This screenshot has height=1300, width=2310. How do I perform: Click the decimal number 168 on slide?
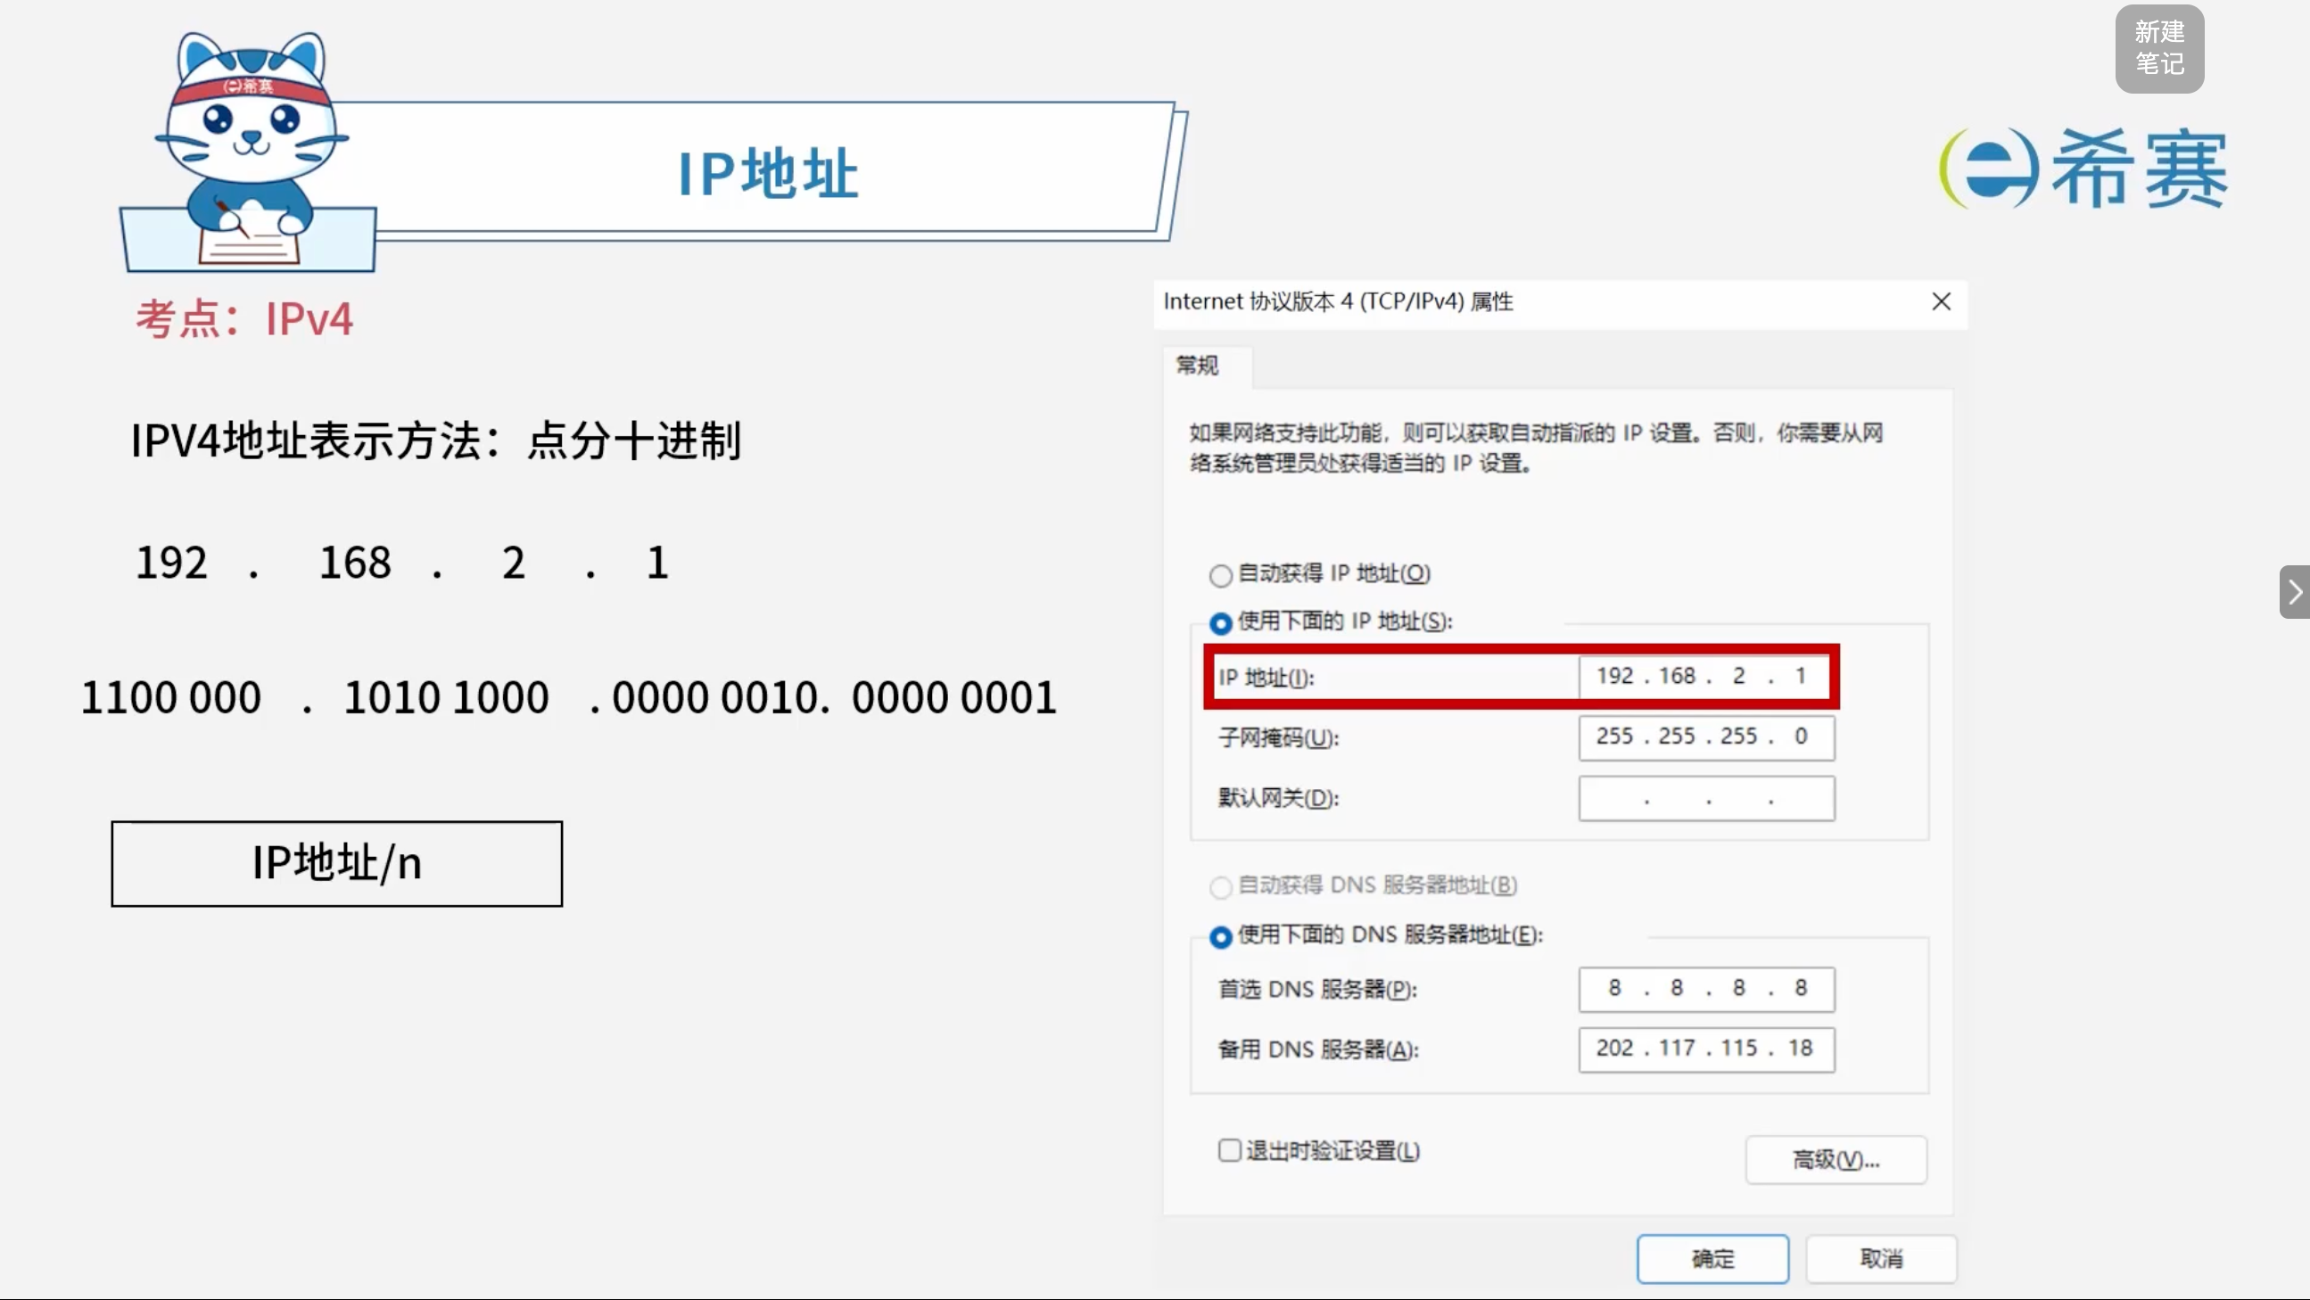[x=355, y=563]
